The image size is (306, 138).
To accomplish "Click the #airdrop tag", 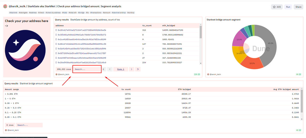I will click(131, 12).
